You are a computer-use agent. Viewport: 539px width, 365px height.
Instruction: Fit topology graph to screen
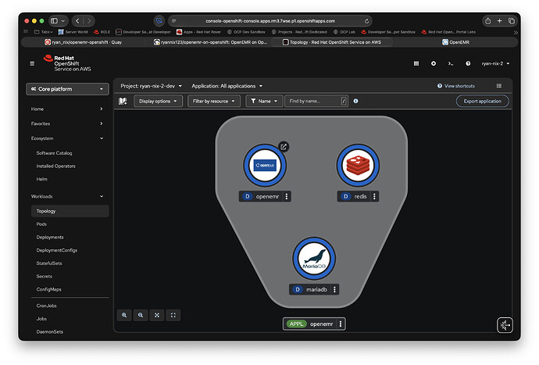point(157,315)
